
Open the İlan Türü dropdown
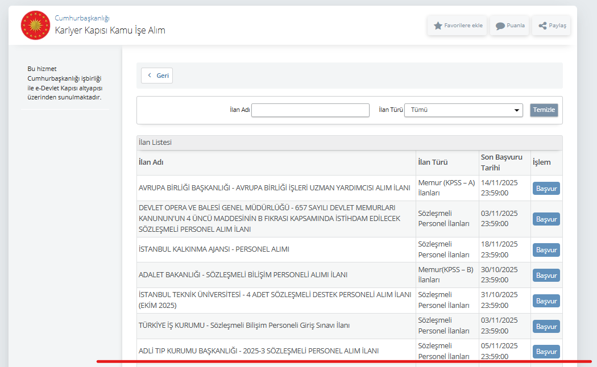pos(463,110)
